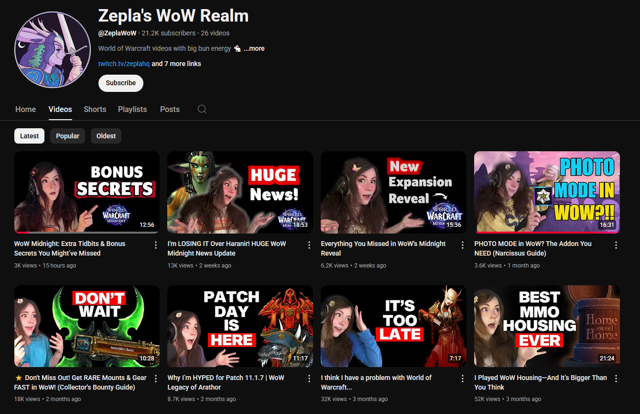Play the DON'T WAIT thumbnail
Image resolution: width=640 pixels, height=414 pixels.
(87, 326)
